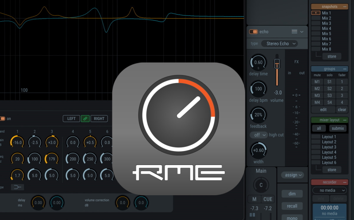Toggle the EQ on switch
The height and width of the screenshot is (220, 354).
[x=2, y=118]
